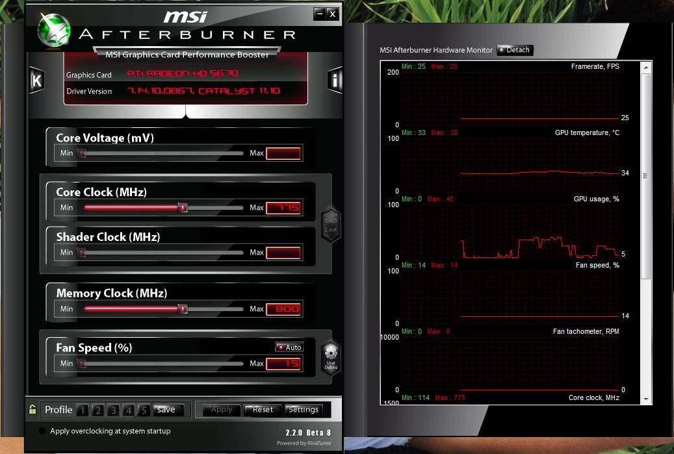The width and height of the screenshot is (674, 454).
Task: Toggle the Link clocks icon
Action: pyautogui.click(x=331, y=225)
